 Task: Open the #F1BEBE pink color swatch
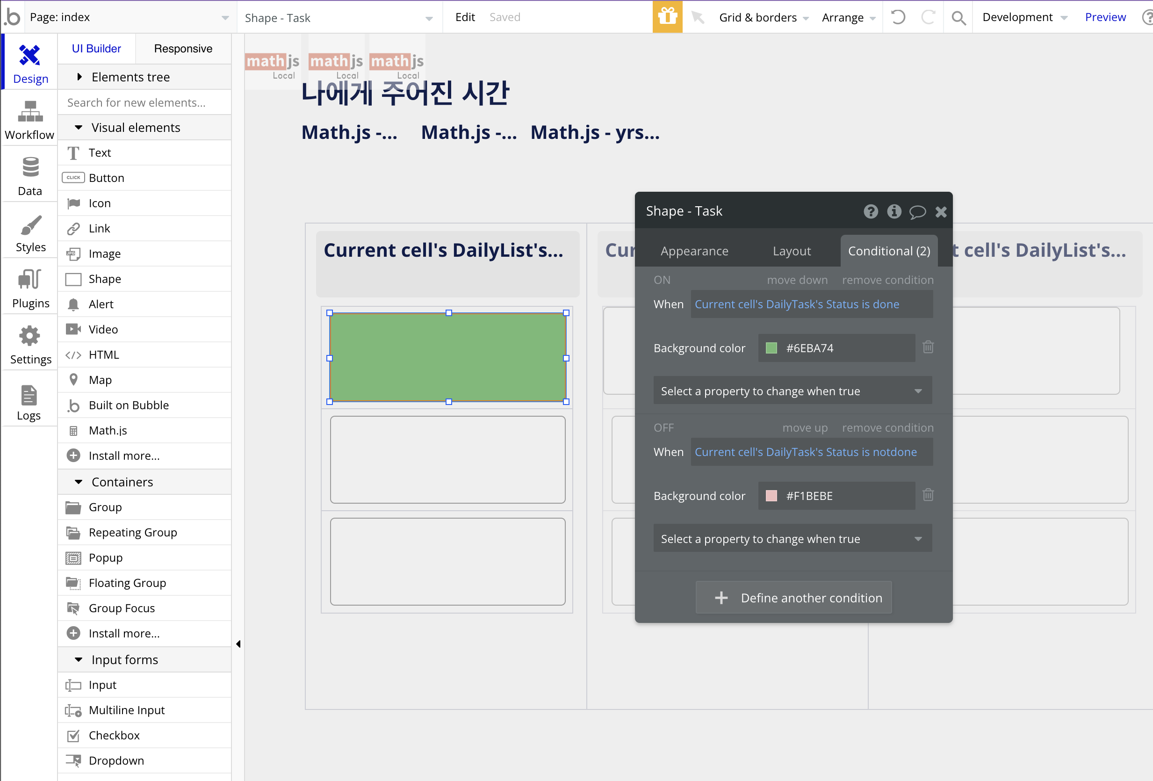771,495
